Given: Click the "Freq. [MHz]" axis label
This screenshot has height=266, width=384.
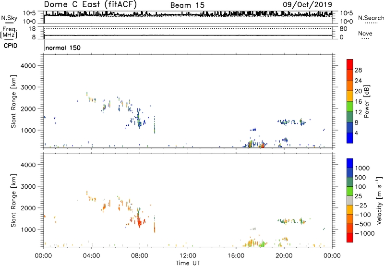Looking at the screenshot, I should 9,32.
